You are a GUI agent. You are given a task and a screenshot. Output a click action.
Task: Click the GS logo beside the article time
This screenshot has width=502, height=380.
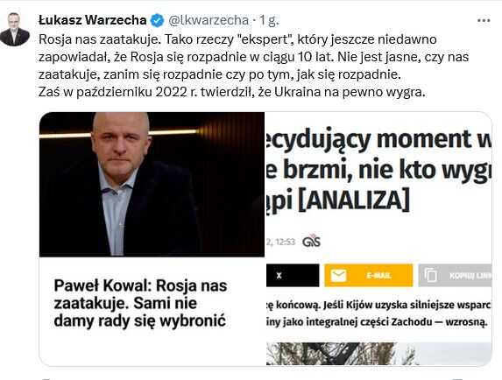pyautogui.click(x=311, y=241)
